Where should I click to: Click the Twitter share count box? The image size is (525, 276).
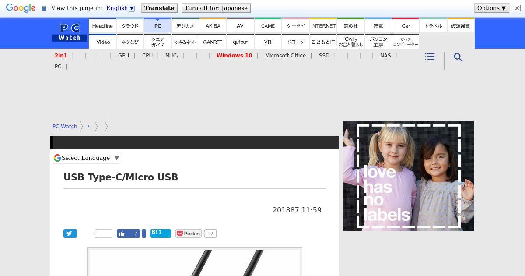click(104, 234)
